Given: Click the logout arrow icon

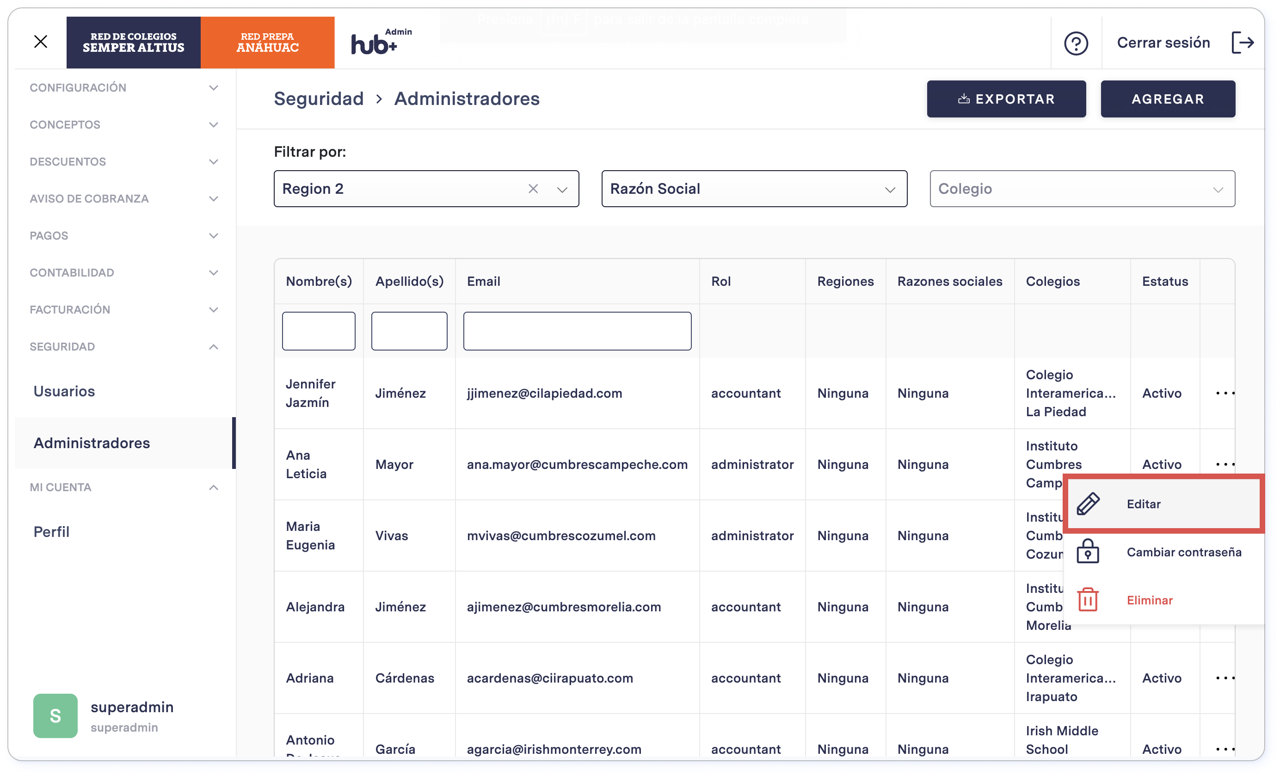Looking at the screenshot, I should tap(1243, 43).
